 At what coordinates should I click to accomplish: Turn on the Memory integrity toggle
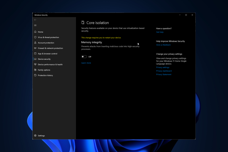84,57
